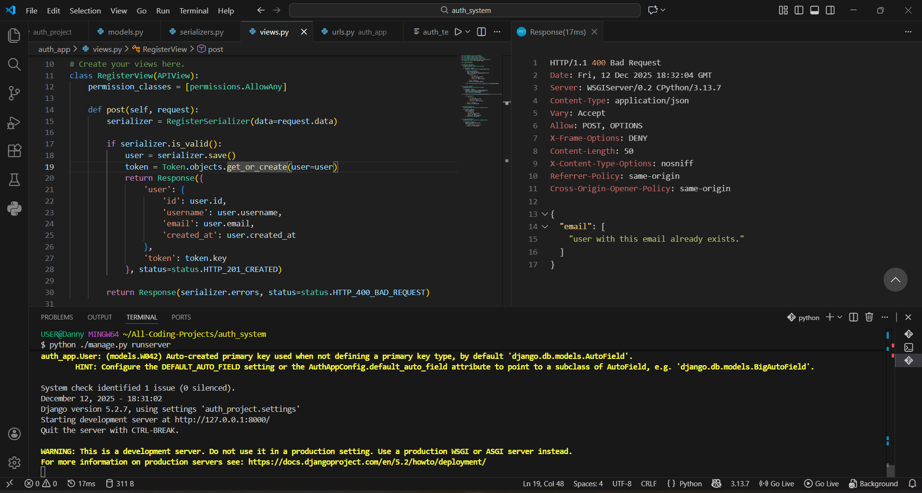Switch to the serializers.py tab
Viewport: 922px width, 493px height.
pos(201,32)
